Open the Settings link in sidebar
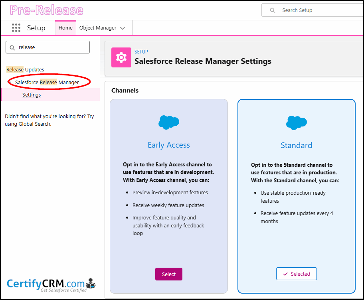The height and width of the screenshot is (300, 364). pyautogui.click(x=32, y=95)
